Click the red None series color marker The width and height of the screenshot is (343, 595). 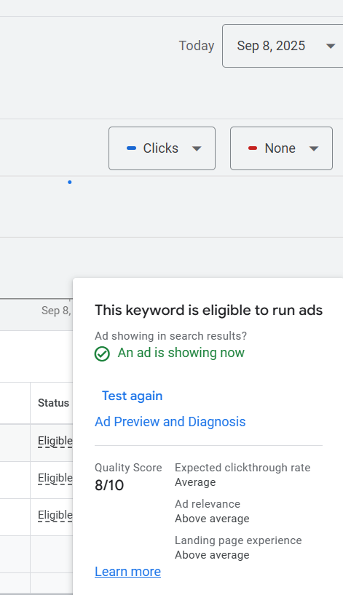click(253, 148)
